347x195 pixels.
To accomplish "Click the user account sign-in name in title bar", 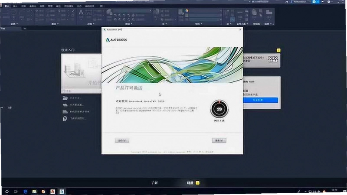I will coord(299,2).
